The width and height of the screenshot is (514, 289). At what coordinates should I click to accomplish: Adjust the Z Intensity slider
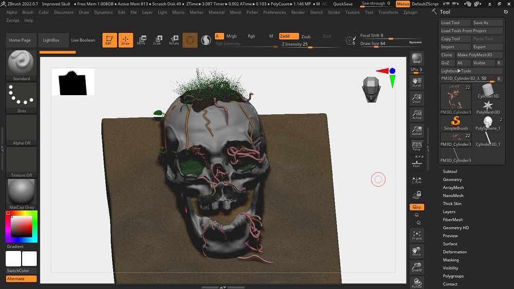tap(310, 44)
